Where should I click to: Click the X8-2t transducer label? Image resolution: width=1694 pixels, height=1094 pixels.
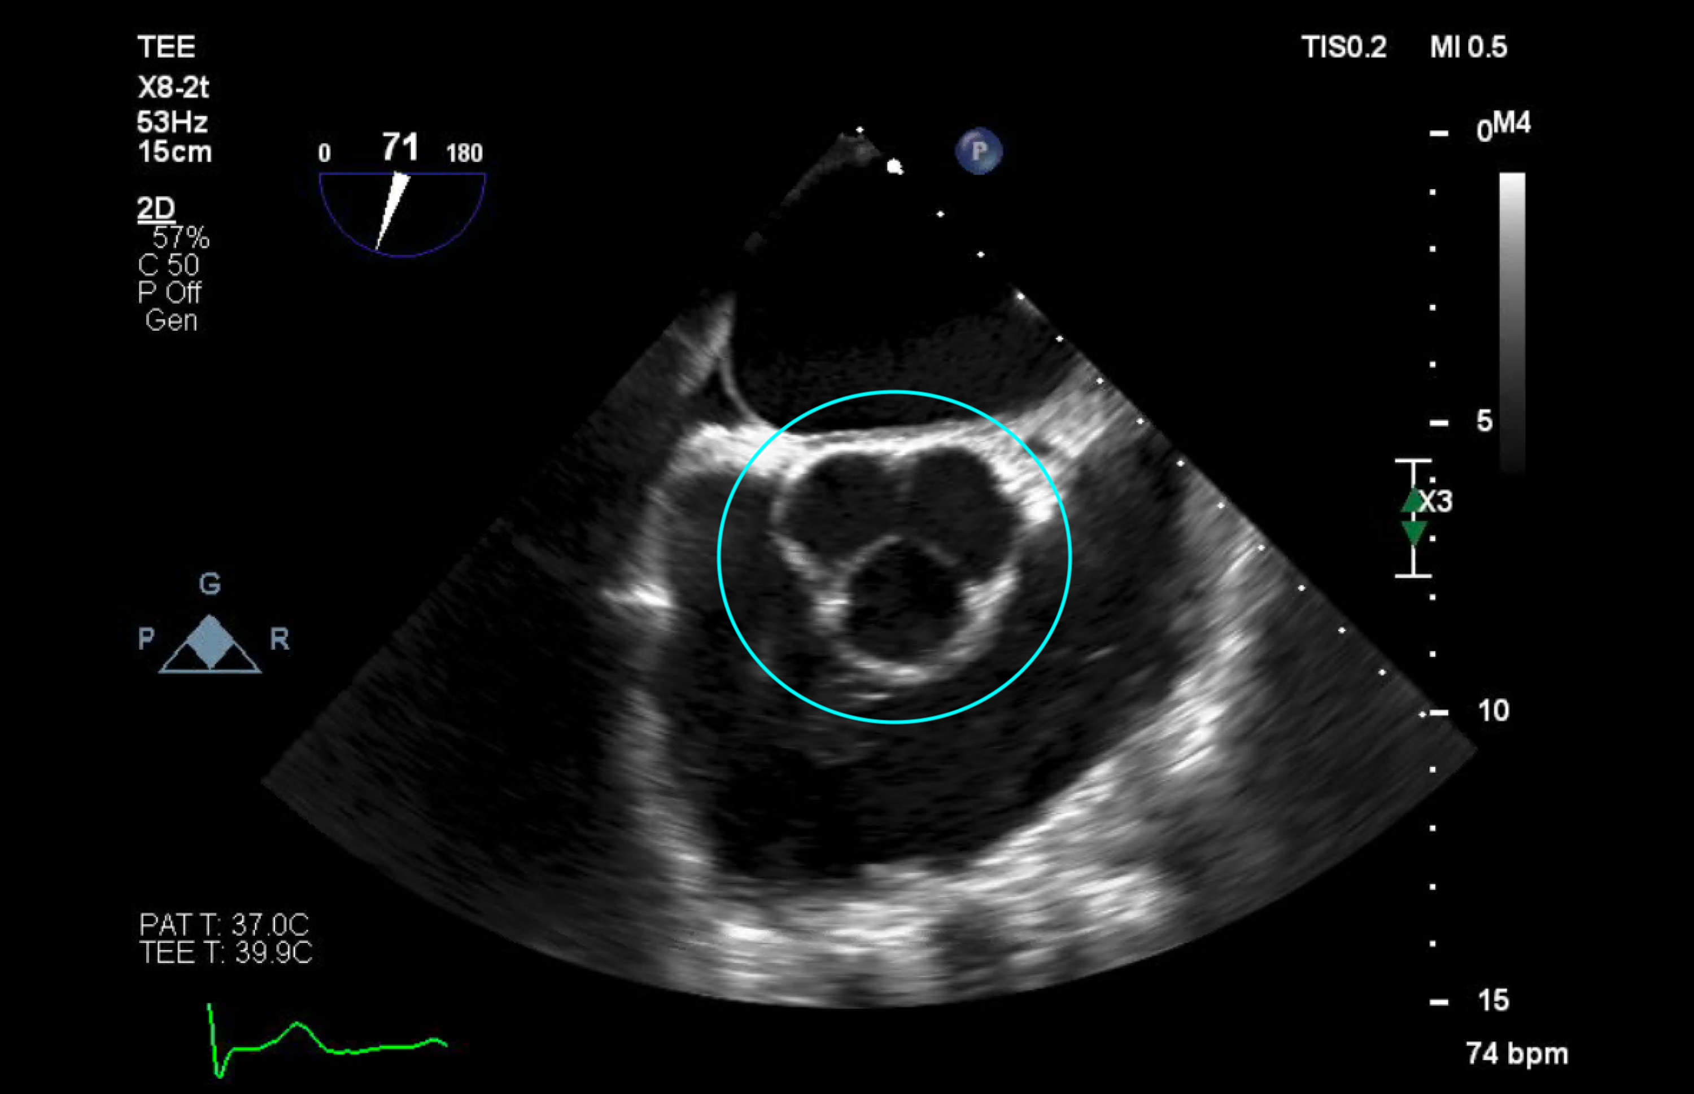pyautogui.click(x=173, y=88)
